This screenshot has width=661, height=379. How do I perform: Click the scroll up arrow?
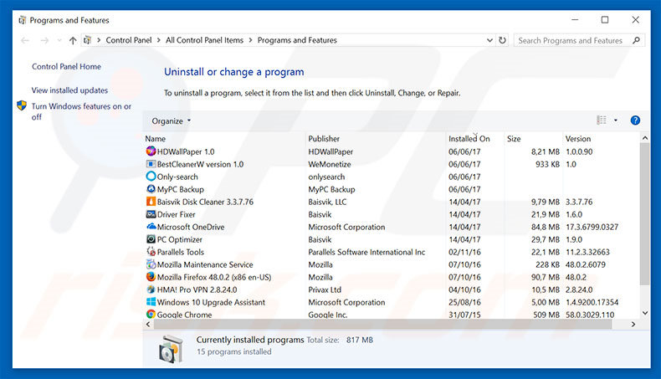(644, 138)
